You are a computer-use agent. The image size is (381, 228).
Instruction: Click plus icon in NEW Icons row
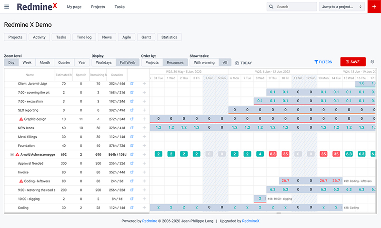[x=144, y=128]
